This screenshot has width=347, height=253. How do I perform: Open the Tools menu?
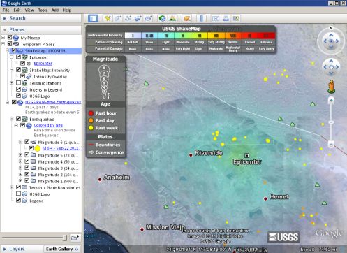(x=43, y=10)
